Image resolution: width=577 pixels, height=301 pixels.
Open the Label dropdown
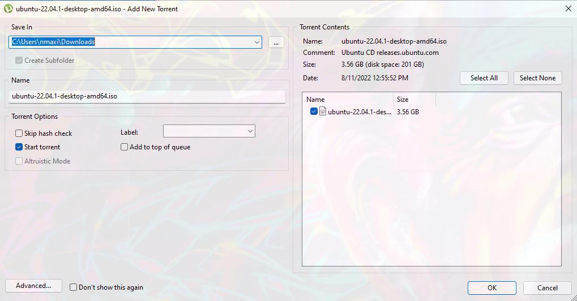pos(209,131)
